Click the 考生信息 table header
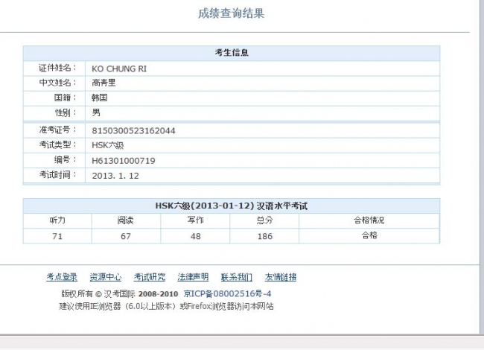This screenshot has height=350, width=484. 232,53
